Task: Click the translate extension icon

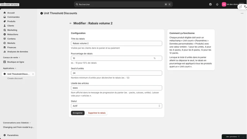Action: 245,6
